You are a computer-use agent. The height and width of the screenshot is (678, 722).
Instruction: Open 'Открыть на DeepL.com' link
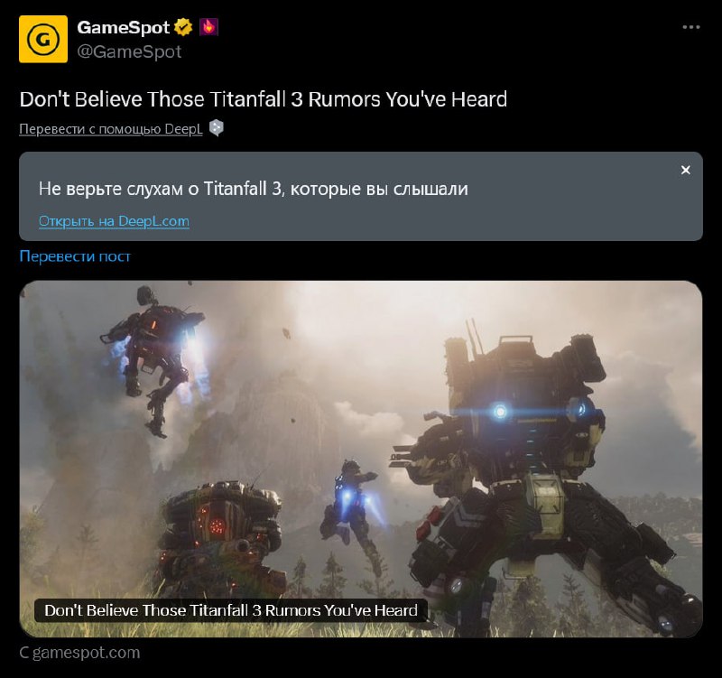[x=114, y=221]
